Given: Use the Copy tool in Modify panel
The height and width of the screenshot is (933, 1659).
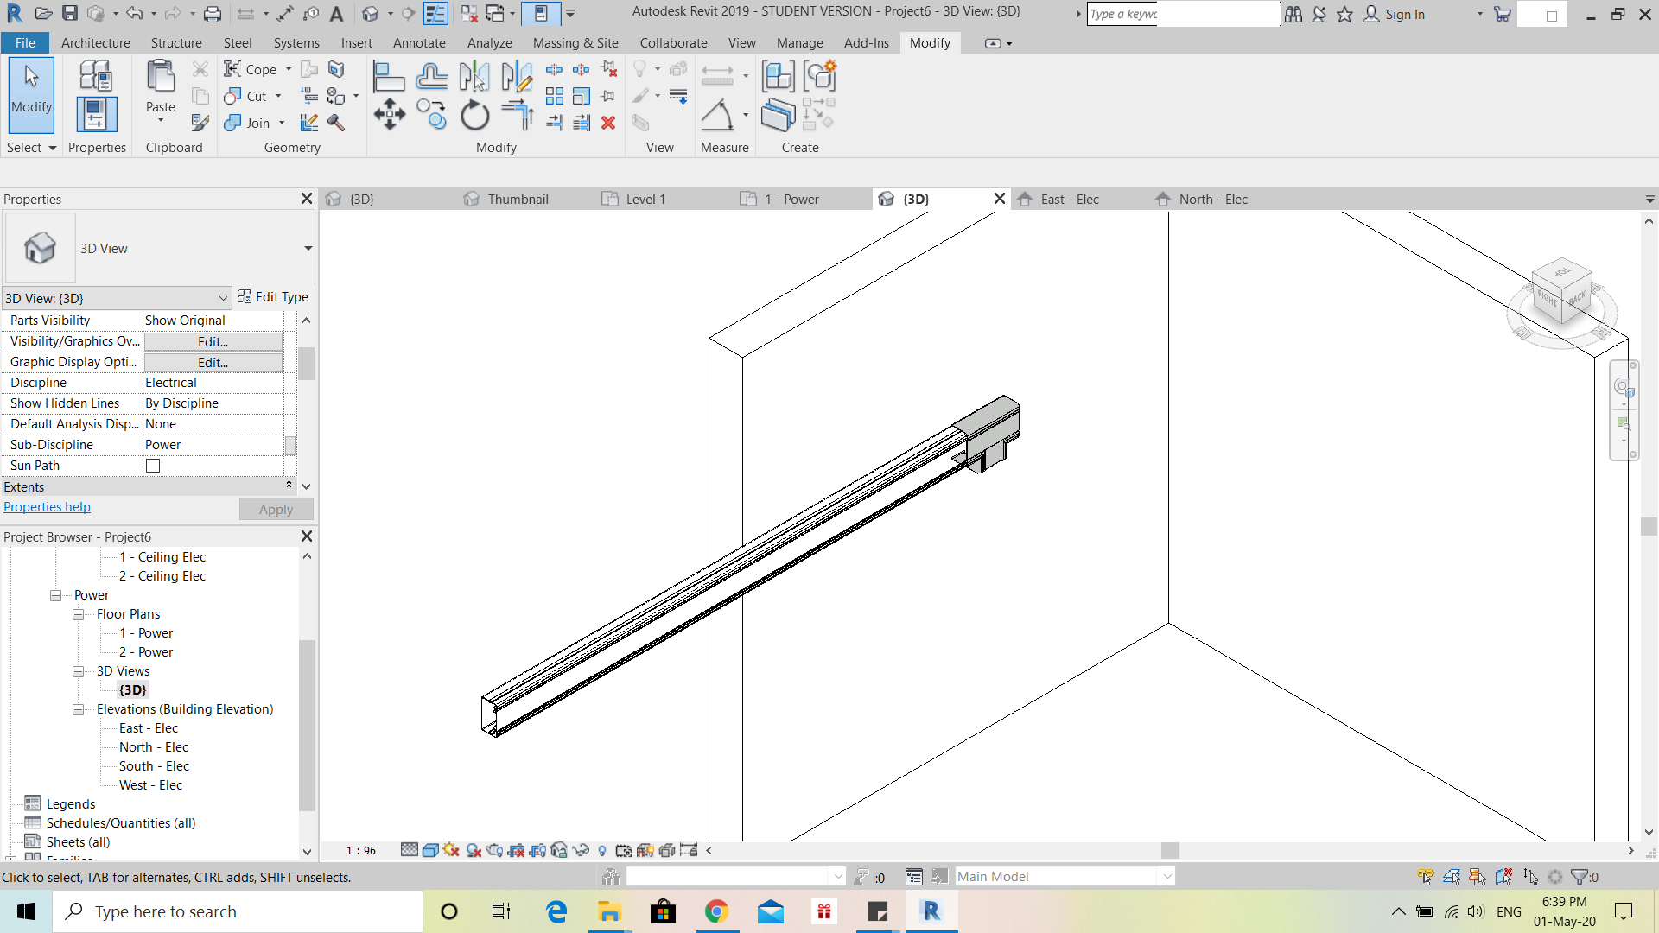Looking at the screenshot, I should (x=431, y=113).
